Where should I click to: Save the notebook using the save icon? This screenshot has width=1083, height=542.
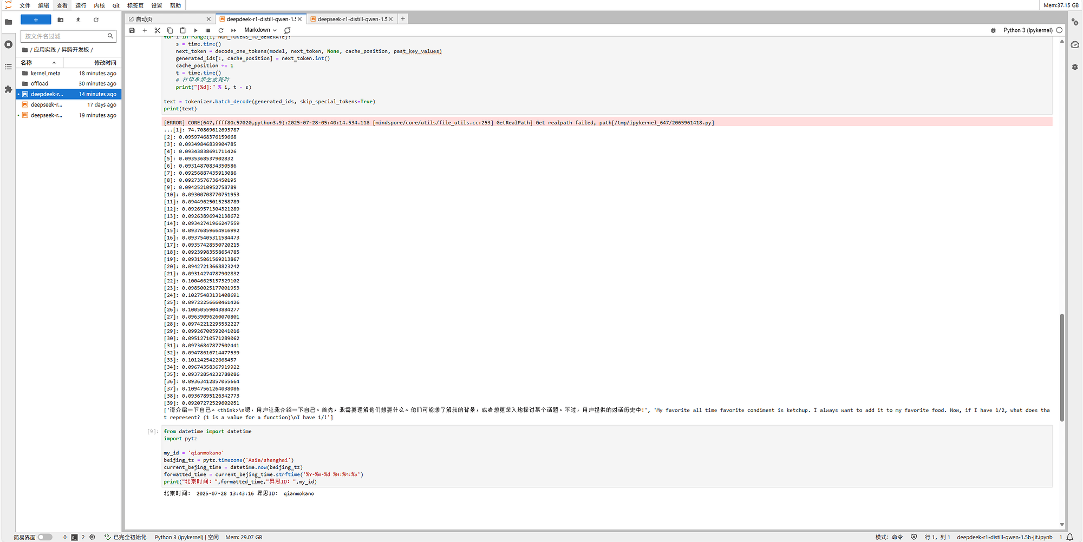coord(132,30)
